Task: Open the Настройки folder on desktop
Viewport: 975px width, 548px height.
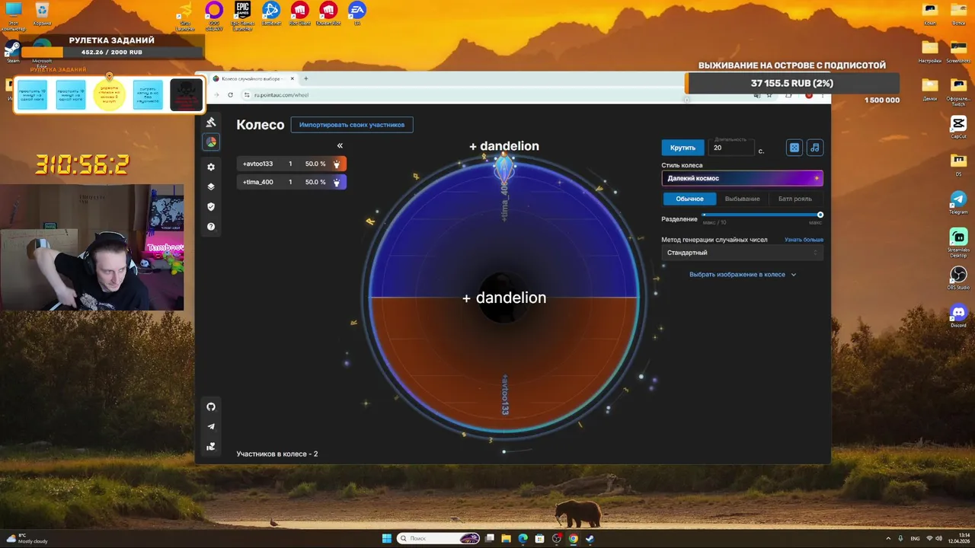Action: click(930, 51)
